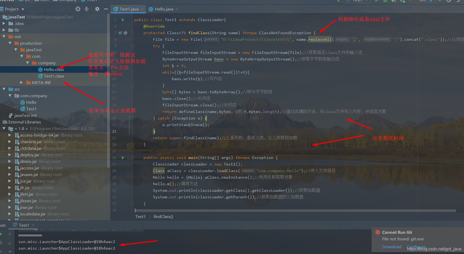464x254 pixels.
Task: Click the Test1.class file icon in out folder
Action: pos(40,76)
